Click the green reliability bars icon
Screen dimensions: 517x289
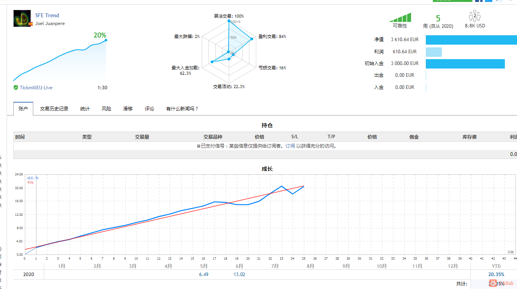tap(400, 17)
